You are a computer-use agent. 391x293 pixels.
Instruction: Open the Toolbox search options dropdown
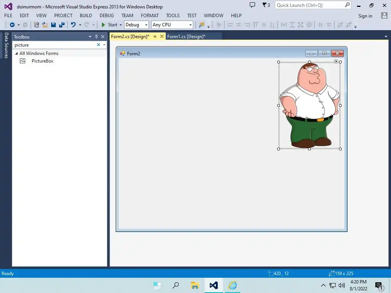pos(104,45)
